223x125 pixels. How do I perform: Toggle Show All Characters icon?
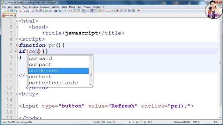coord(88,11)
